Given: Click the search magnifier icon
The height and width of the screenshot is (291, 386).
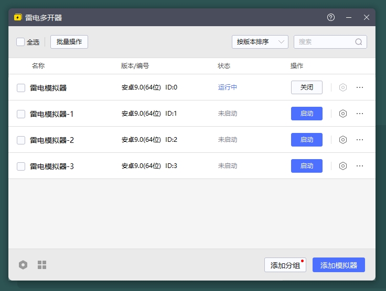Looking at the screenshot, I should click(x=359, y=42).
